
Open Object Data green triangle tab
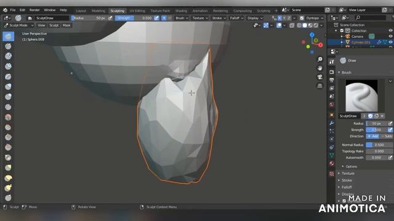click(x=332, y=155)
